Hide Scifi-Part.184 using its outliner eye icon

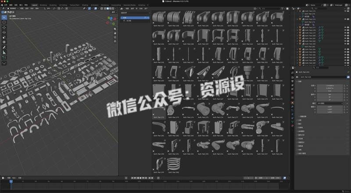pyautogui.click(x=345, y=49)
